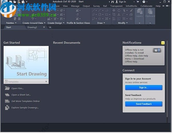Select the Rectangle tool in Draw panel
This screenshot has height=133, width=172.
(x=107, y=15)
